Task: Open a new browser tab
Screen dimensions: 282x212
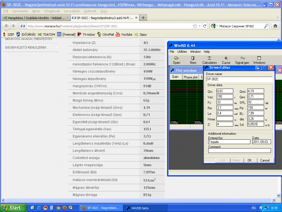Action: click(143, 18)
